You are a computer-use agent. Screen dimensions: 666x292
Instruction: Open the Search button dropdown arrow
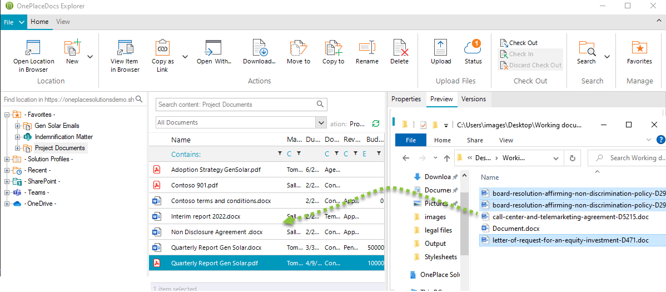click(607, 57)
